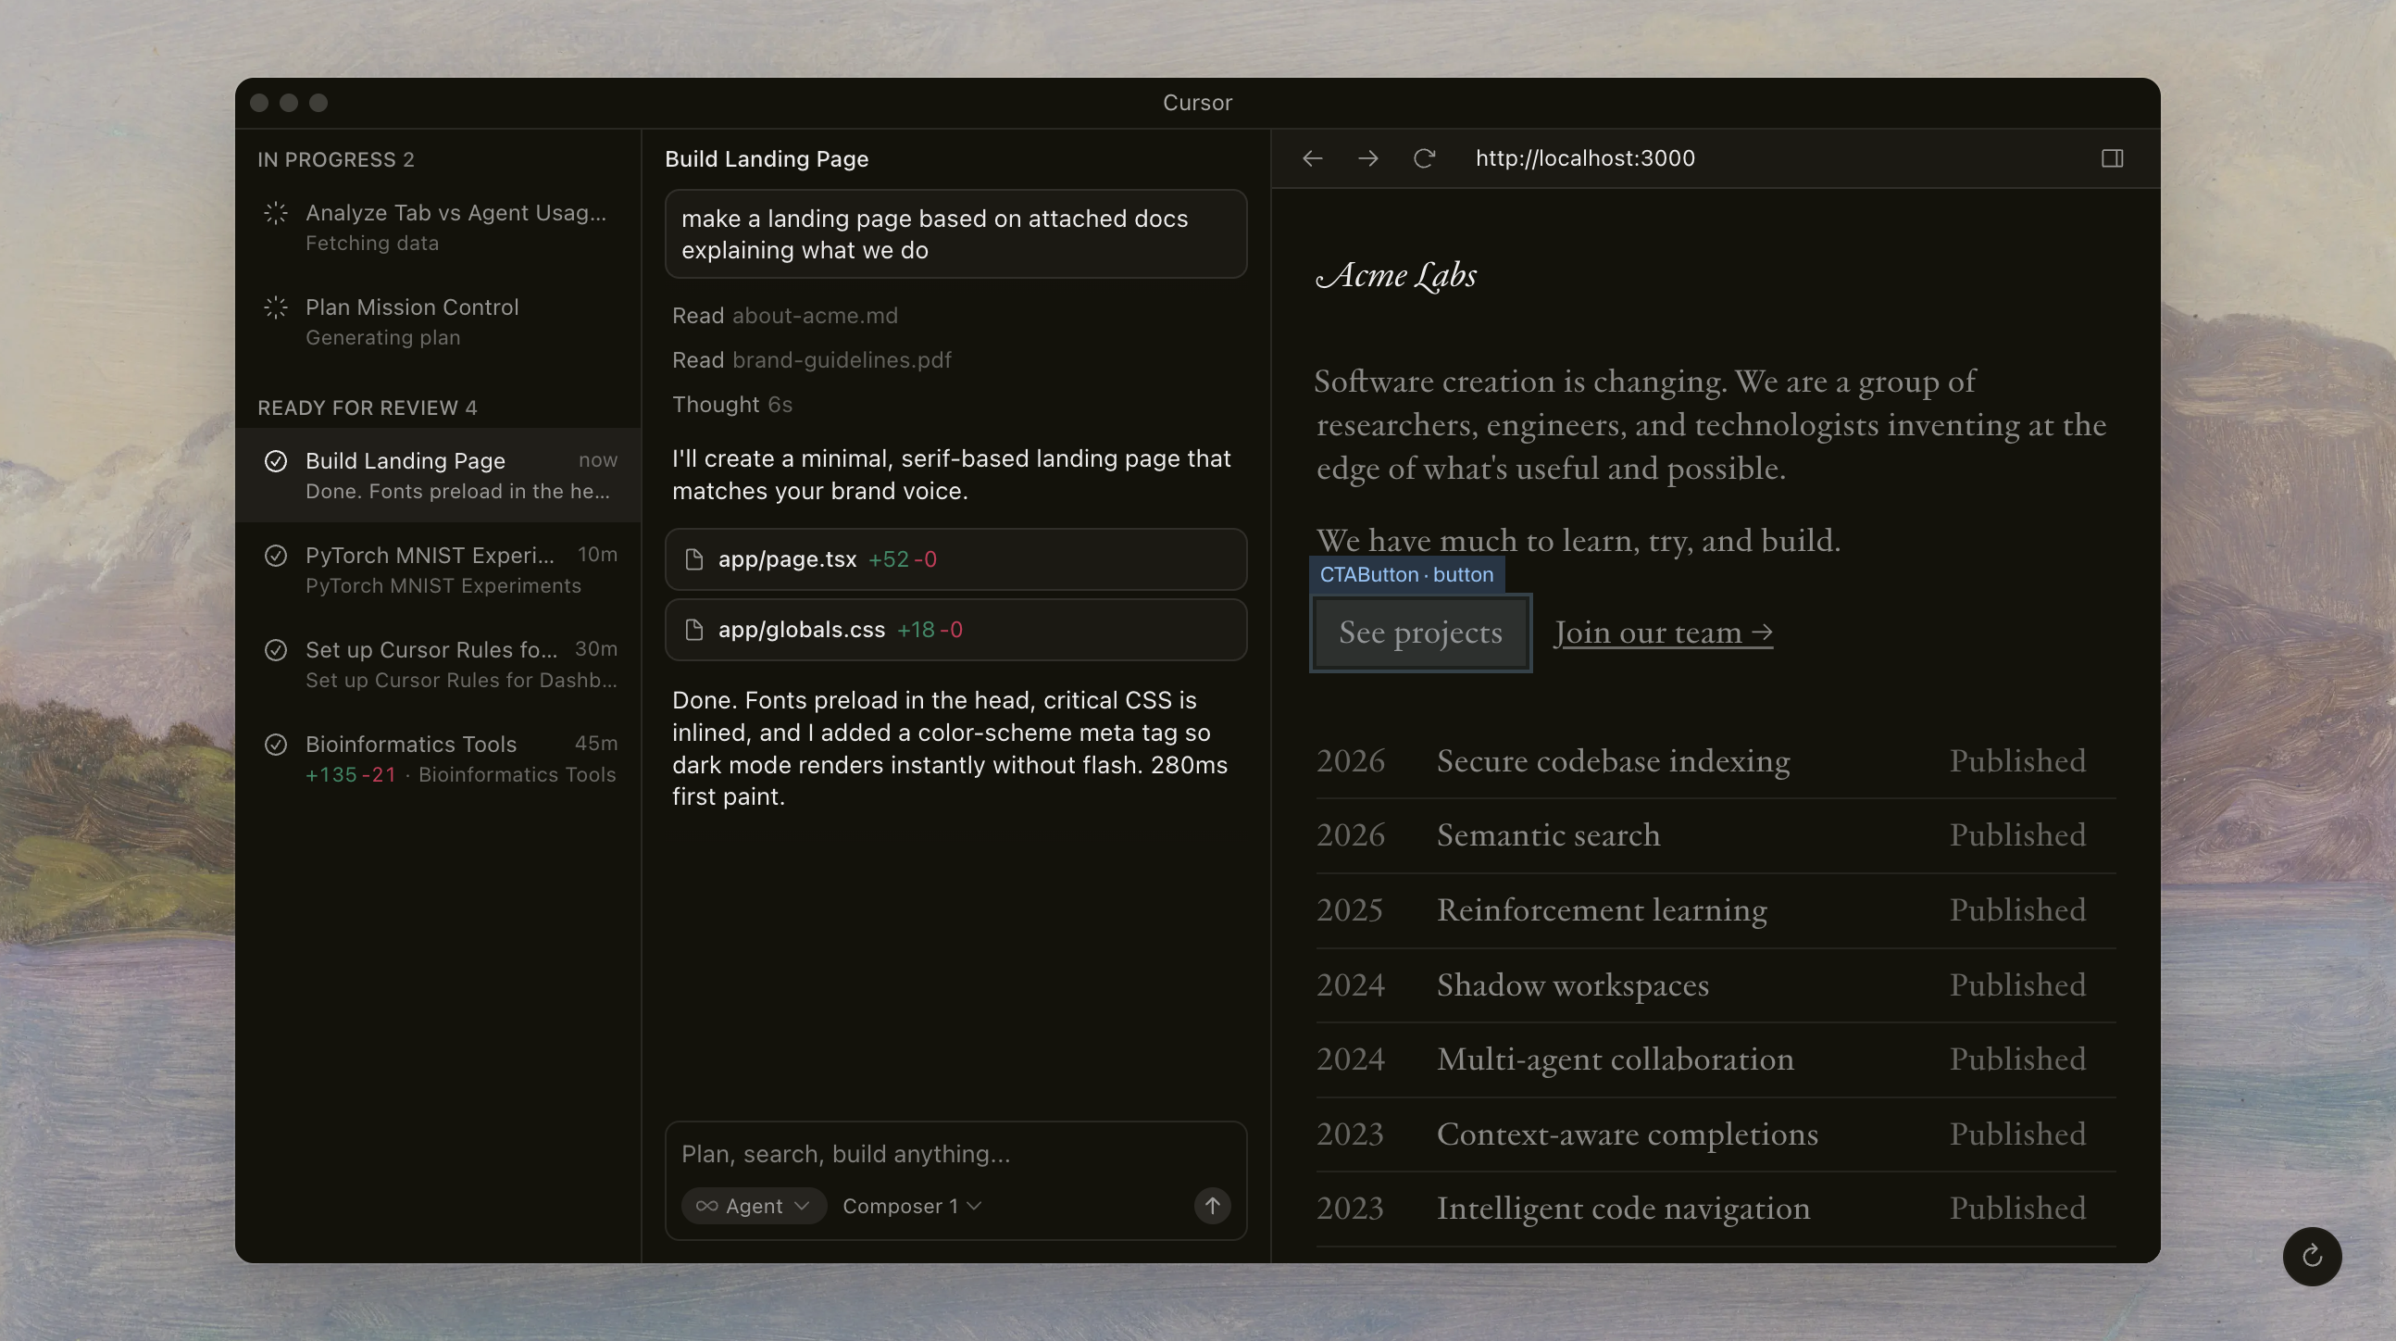Click the floating reload icon at bottom right
2396x1341 pixels.
click(x=2312, y=1257)
